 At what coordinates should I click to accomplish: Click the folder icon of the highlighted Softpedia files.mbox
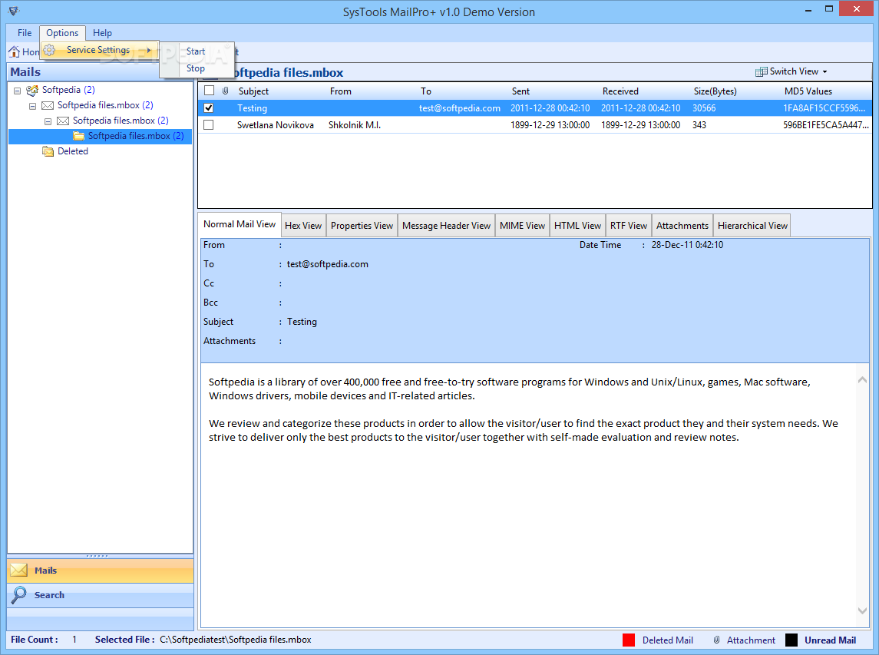point(78,136)
